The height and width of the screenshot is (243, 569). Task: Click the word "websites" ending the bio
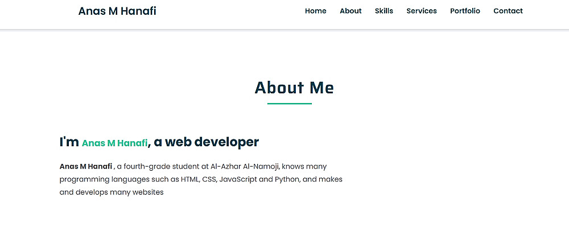(x=148, y=192)
